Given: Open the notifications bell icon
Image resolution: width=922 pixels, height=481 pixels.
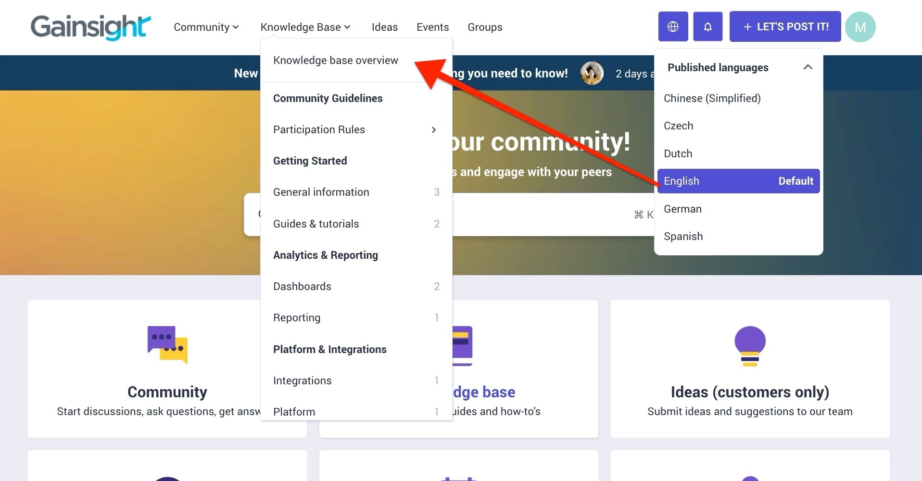Looking at the screenshot, I should (707, 26).
